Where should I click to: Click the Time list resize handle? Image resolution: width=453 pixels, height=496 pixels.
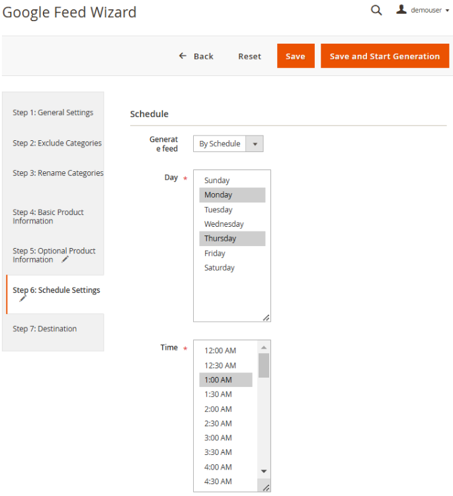pos(267,488)
